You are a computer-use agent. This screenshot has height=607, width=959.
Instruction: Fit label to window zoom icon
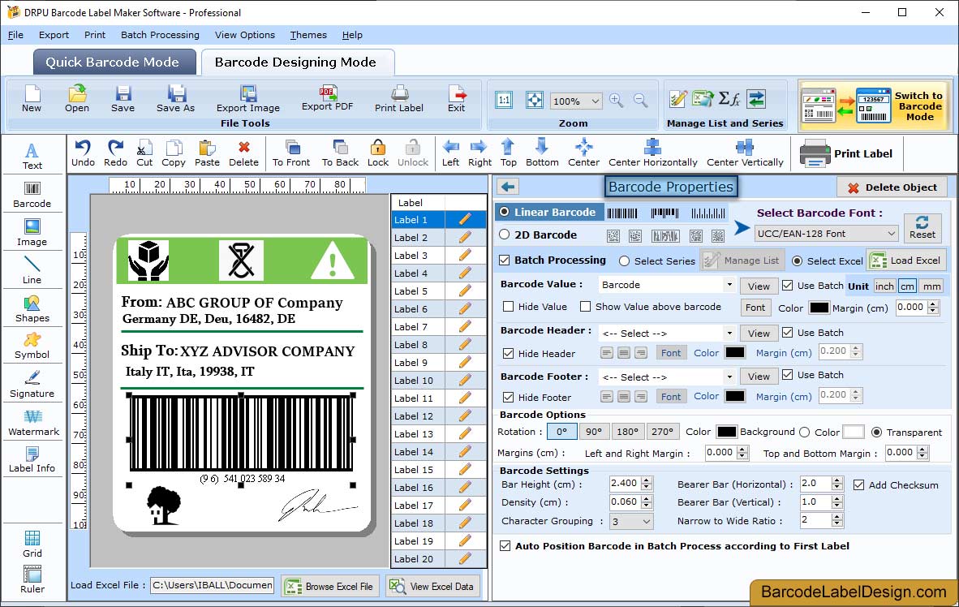tap(535, 100)
